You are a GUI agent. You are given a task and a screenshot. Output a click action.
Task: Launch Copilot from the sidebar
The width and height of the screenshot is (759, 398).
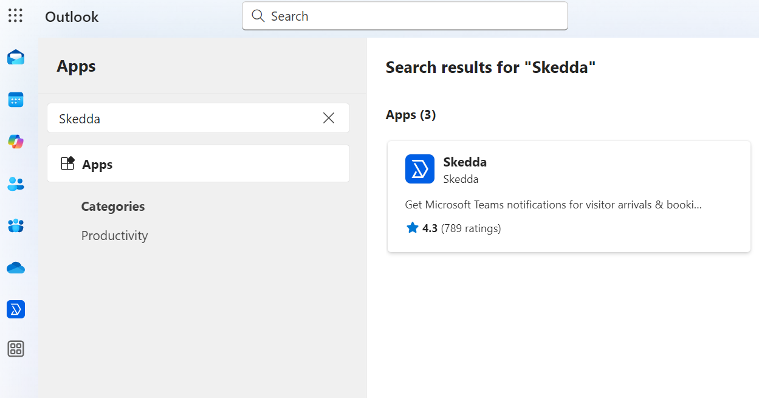[16, 142]
